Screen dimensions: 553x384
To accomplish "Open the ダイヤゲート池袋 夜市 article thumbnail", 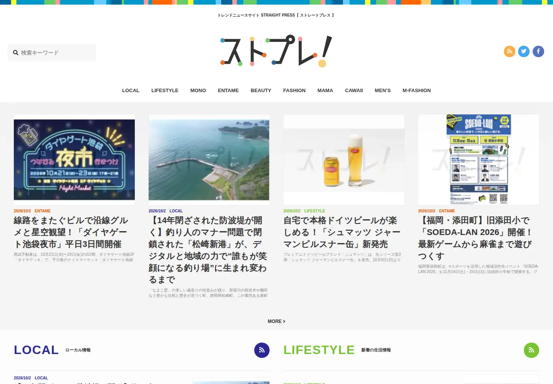I will tap(74, 160).
